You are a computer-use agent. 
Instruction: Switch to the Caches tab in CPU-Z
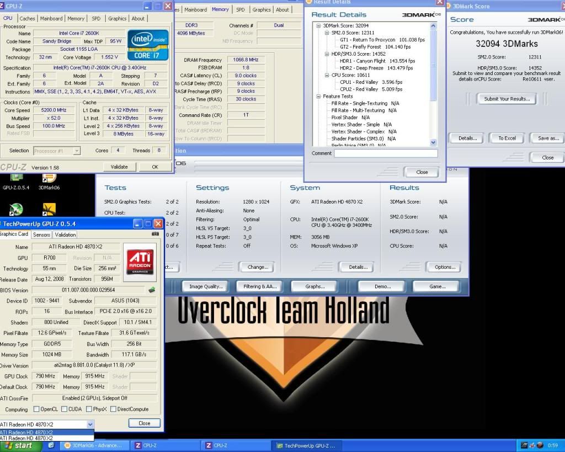27,18
